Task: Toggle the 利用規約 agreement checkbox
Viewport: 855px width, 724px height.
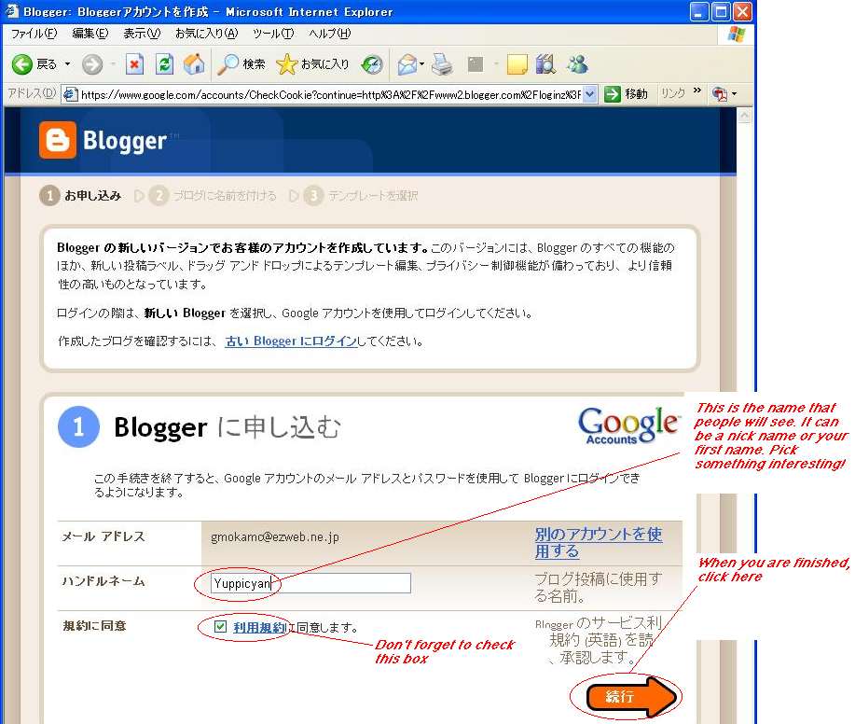Action: pyautogui.click(x=220, y=627)
